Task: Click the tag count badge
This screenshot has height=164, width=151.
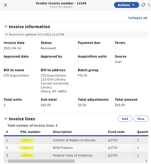Action: (x=149, y=5)
